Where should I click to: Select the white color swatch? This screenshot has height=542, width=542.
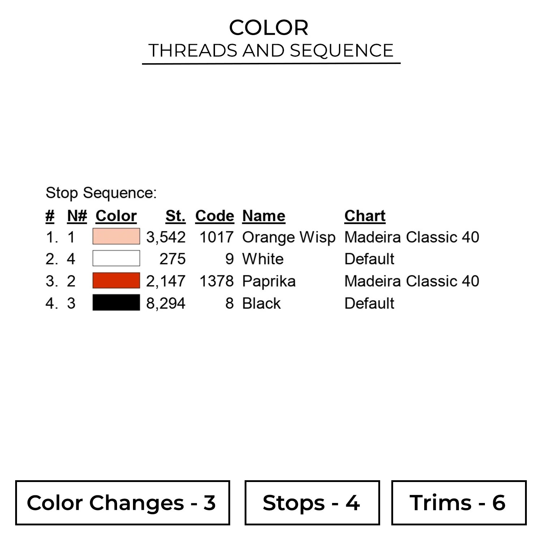(116, 258)
